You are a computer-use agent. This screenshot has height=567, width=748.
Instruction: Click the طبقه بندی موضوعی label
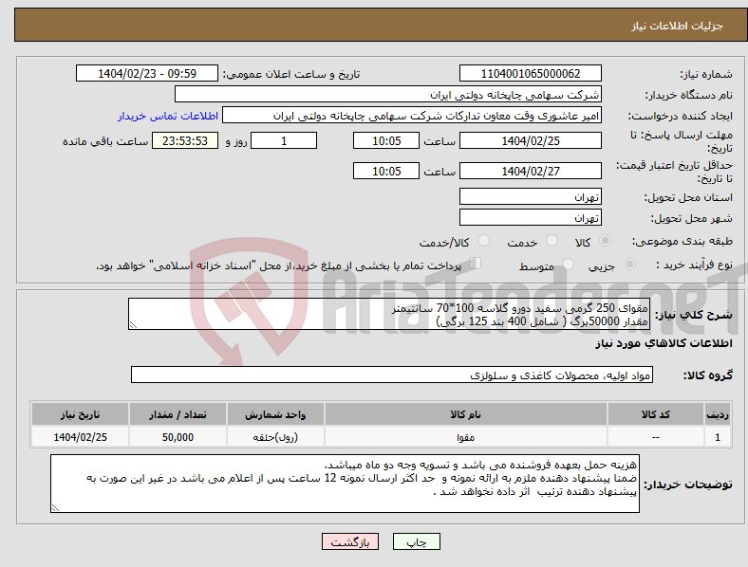[x=683, y=242]
